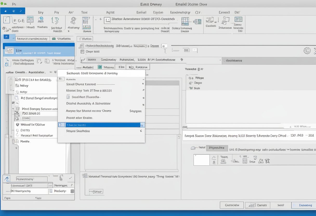Open the clock icon at the top right

coord(307,50)
